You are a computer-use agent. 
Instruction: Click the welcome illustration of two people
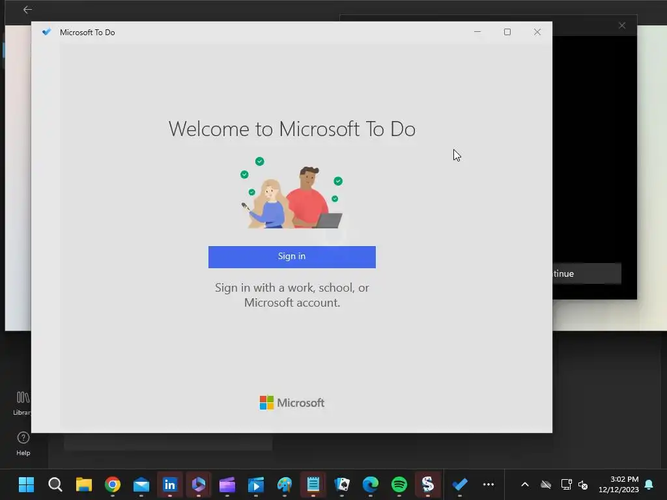tap(292, 193)
